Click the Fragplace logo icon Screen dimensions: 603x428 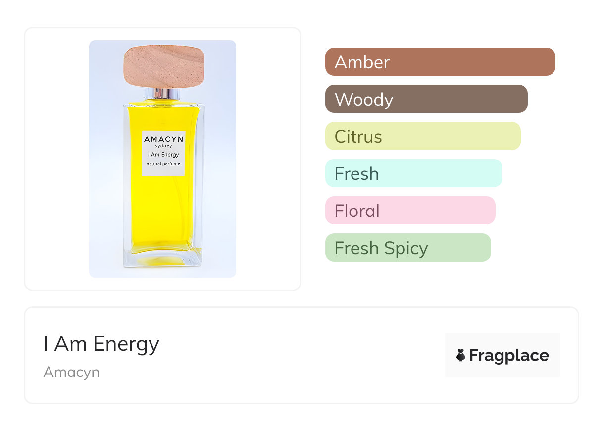[x=461, y=355]
